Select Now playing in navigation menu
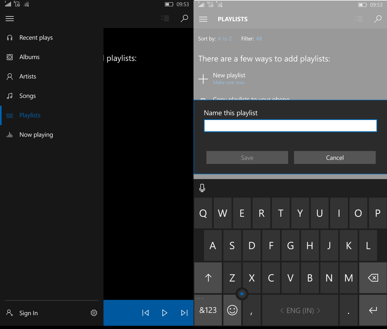This screenshot has width=387, height=329. (x=36, y=135)
